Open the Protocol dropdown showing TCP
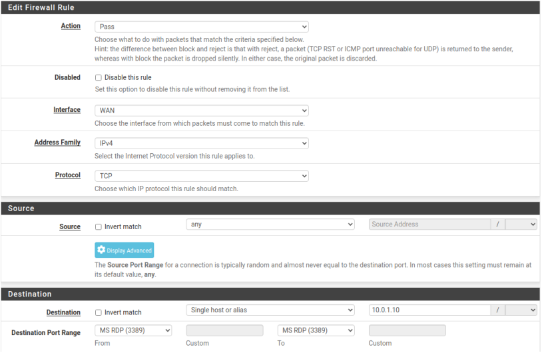This screenshot has height=353, width=542. (202, 176)
